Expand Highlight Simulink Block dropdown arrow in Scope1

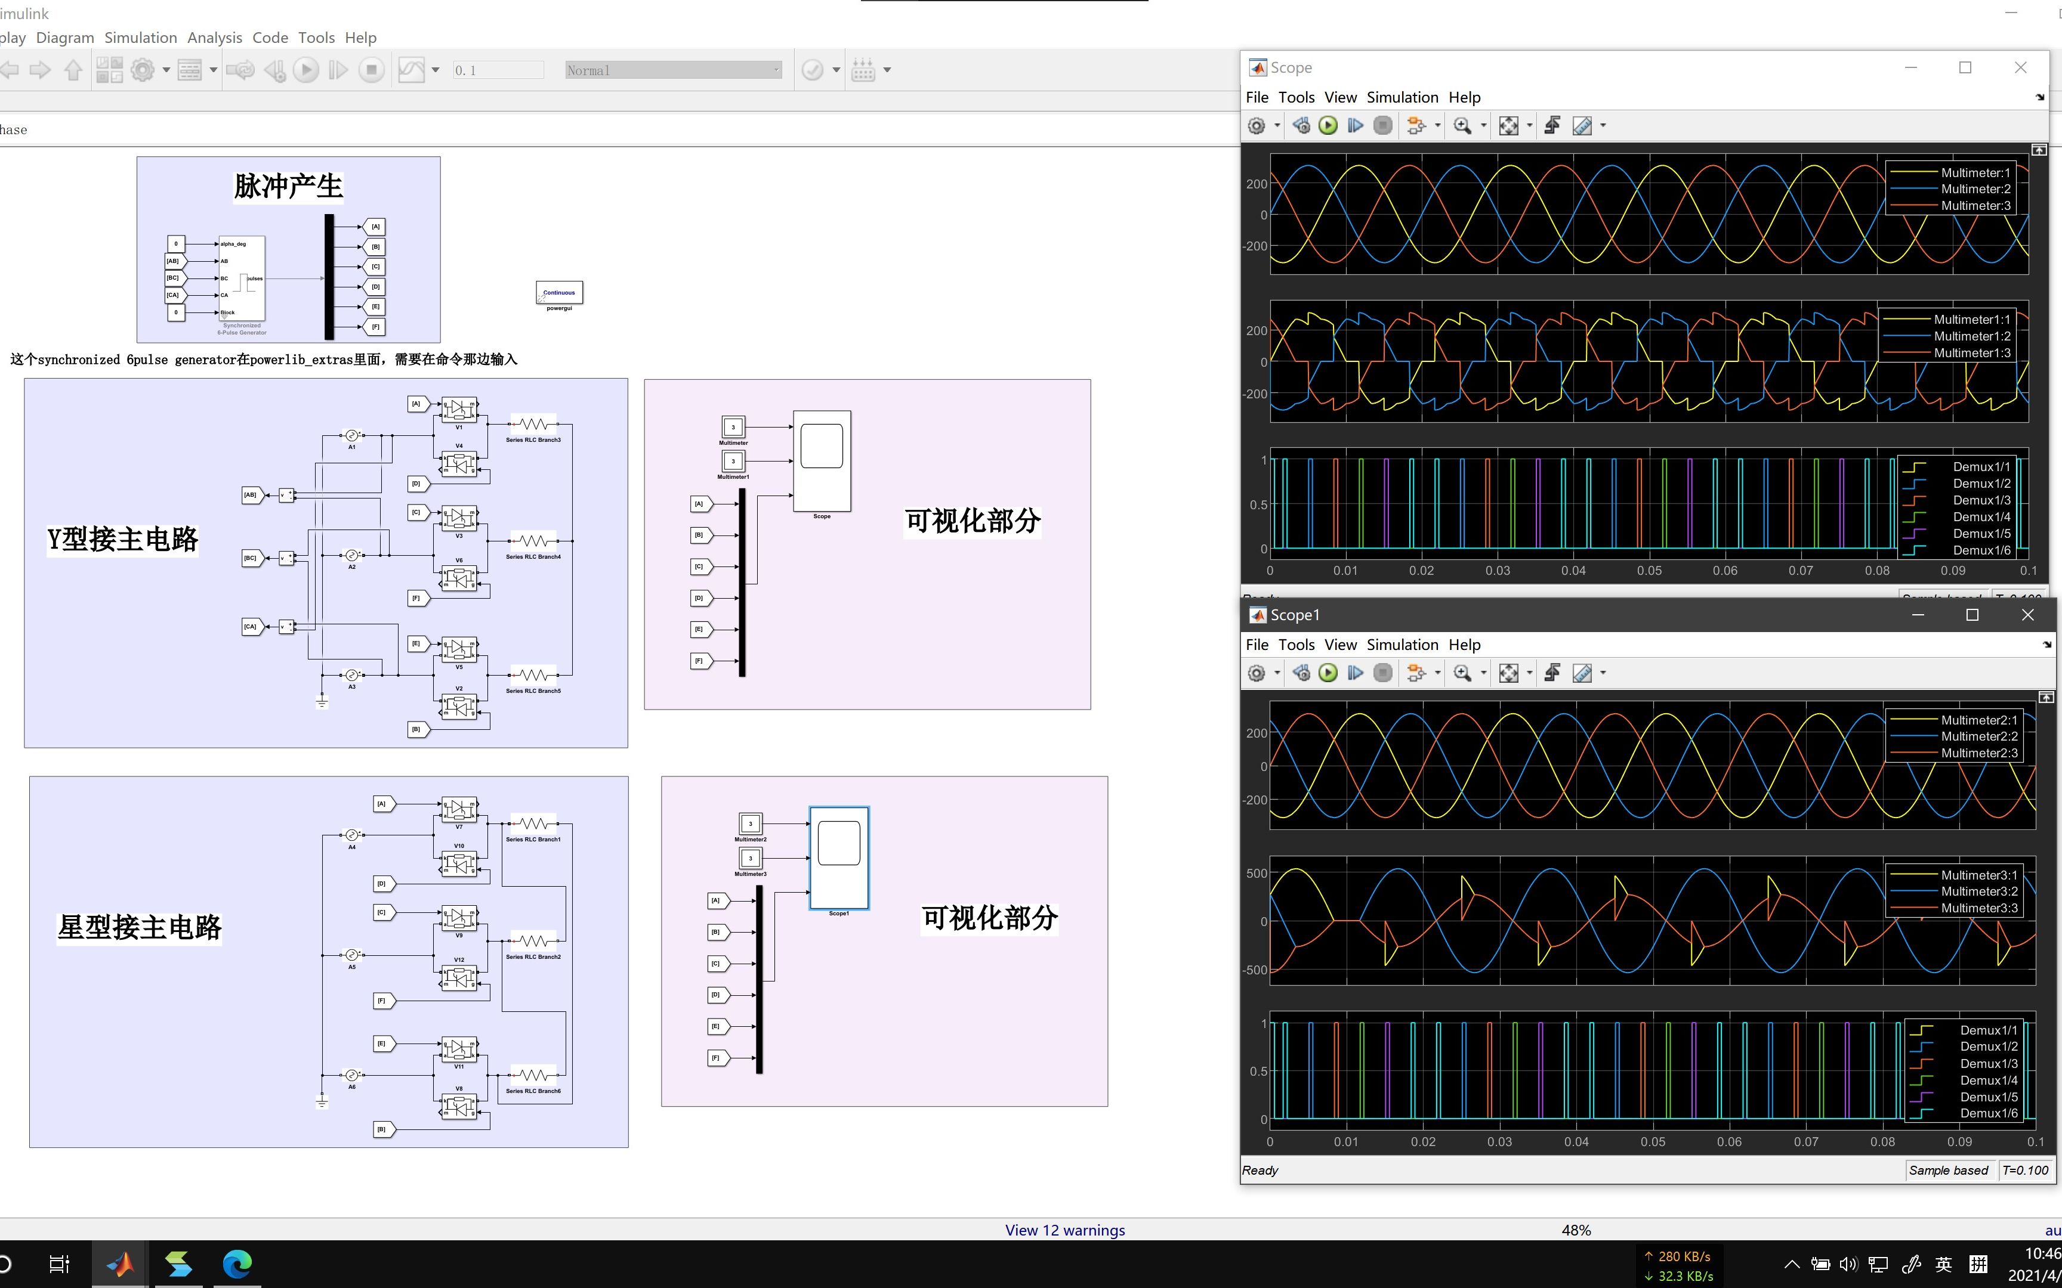(x=1437, y=673)
